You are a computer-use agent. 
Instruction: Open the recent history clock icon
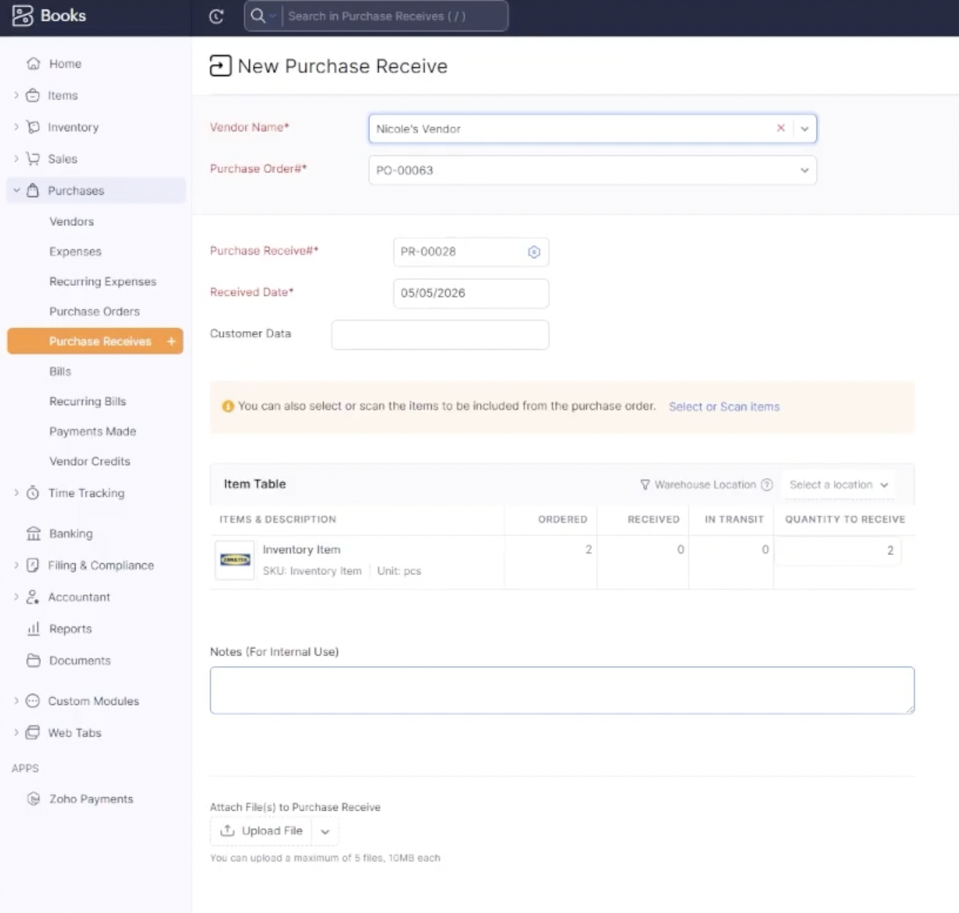coord(216,16)
